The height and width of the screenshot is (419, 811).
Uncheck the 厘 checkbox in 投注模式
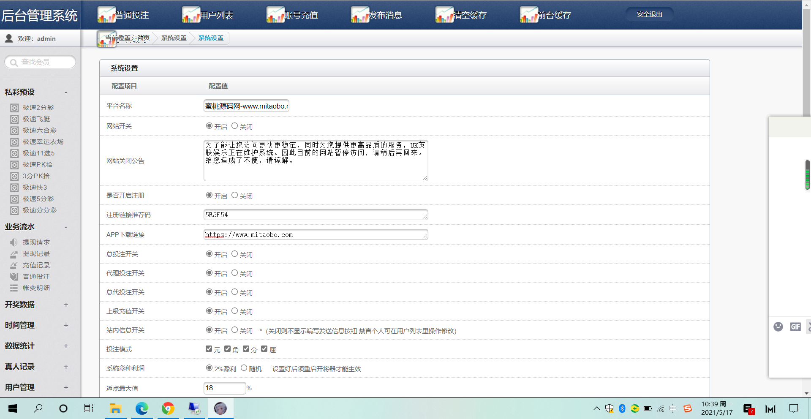pyautogui.click(x=264, y=349)
